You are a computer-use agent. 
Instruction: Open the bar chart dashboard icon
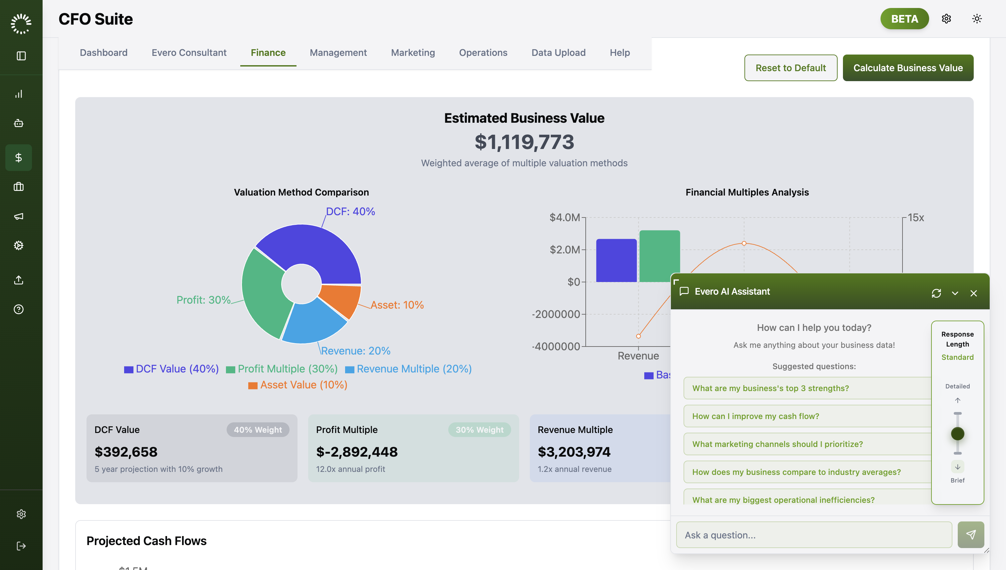click(18, 94)
